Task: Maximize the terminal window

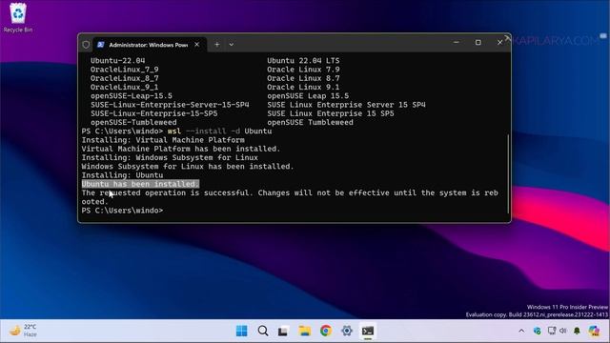Action: (478, 42)
